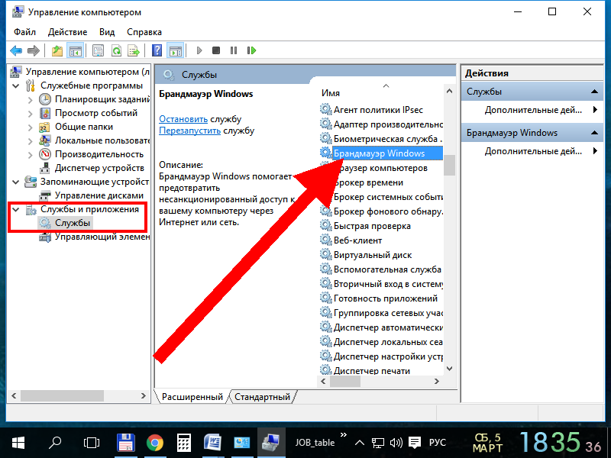The image size is (611, 458).
Task: Open Google Chrome from the taskbar
Action: click(x=155, y=442)
